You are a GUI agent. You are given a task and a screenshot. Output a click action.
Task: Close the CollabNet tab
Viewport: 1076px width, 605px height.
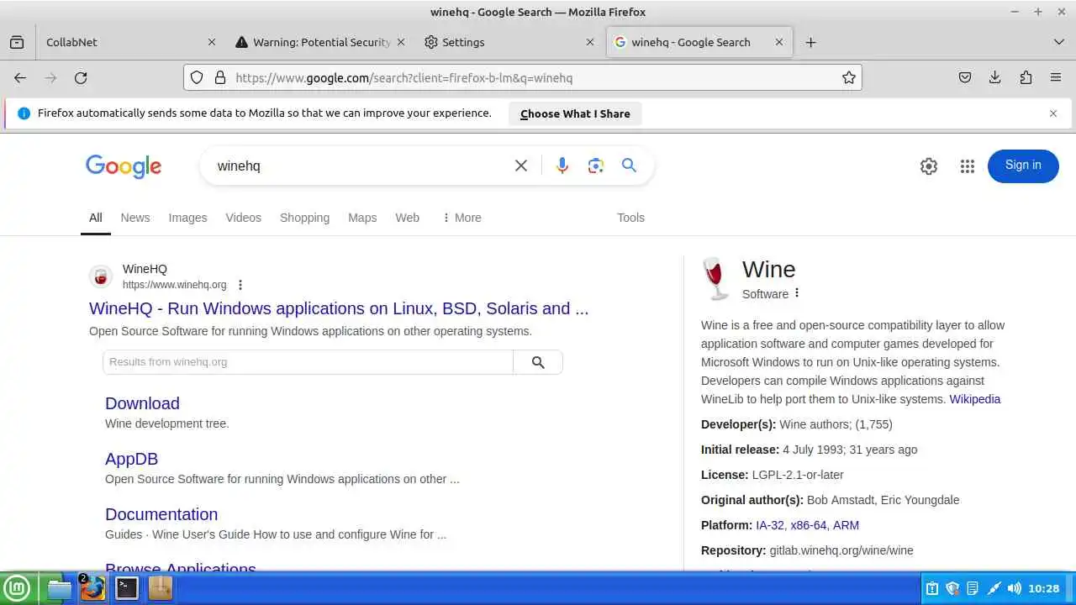point(212,42)
